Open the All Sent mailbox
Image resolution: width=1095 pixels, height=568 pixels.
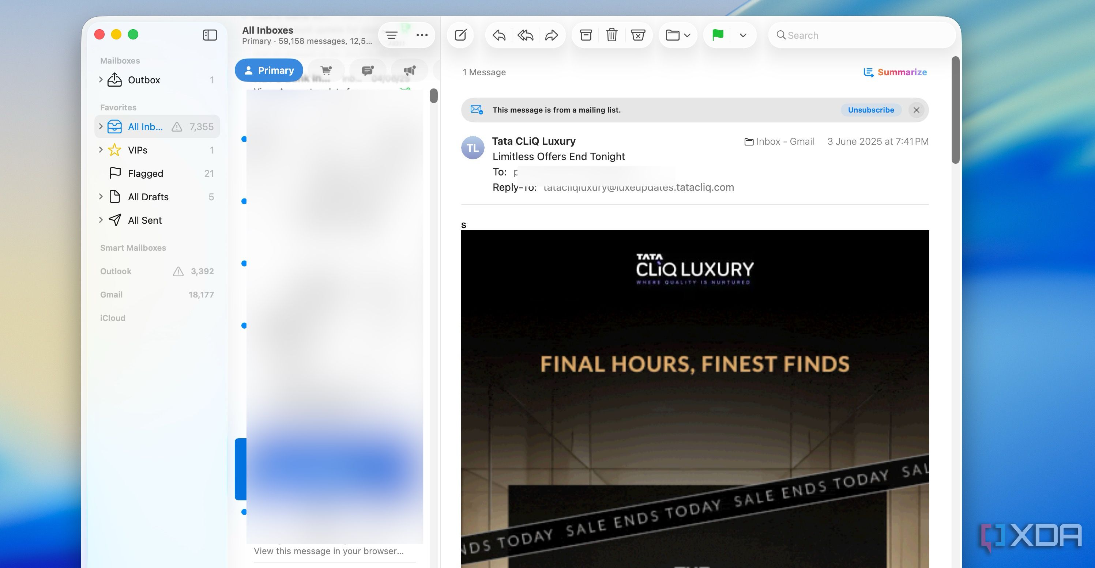coord(157,220)
